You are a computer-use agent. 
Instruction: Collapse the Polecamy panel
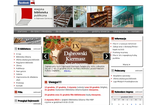(139, 71)
